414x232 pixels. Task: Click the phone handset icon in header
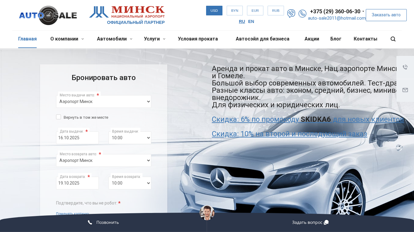[x=302, y=14]
